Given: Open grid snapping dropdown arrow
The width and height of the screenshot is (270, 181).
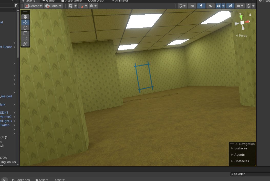Looking at the screenshot, I should click(x=86, y=6).
